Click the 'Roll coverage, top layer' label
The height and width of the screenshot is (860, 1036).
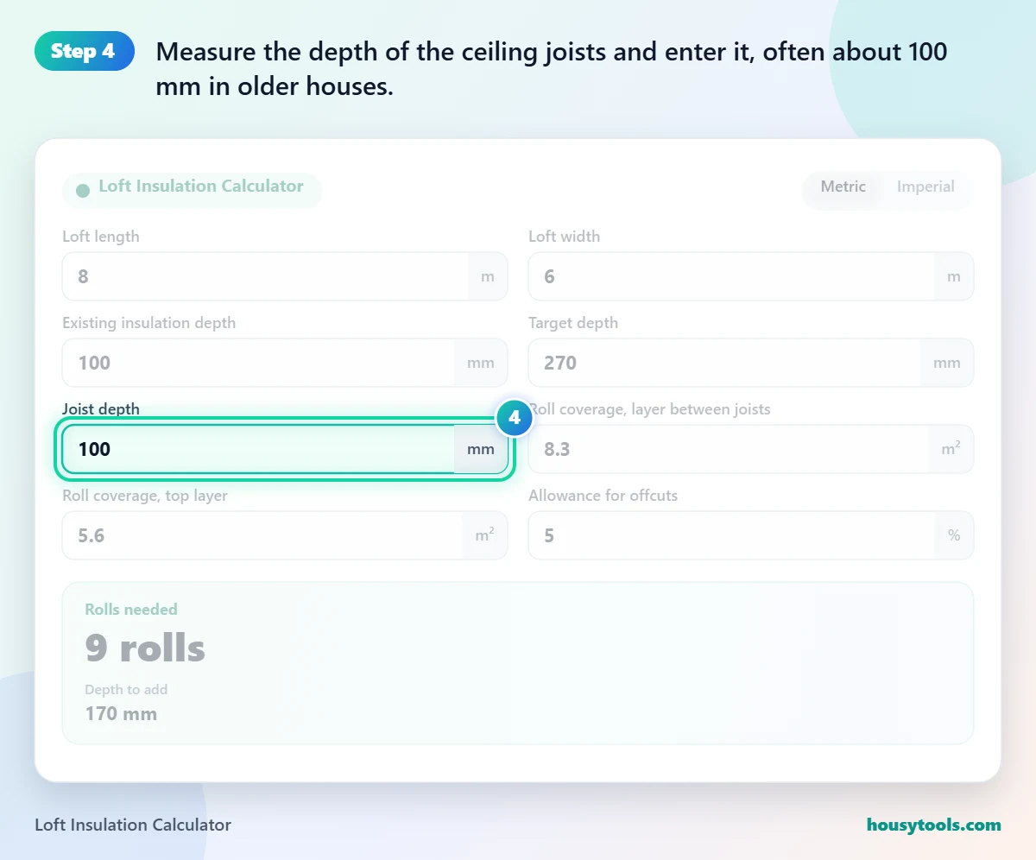tap(145, 496)
